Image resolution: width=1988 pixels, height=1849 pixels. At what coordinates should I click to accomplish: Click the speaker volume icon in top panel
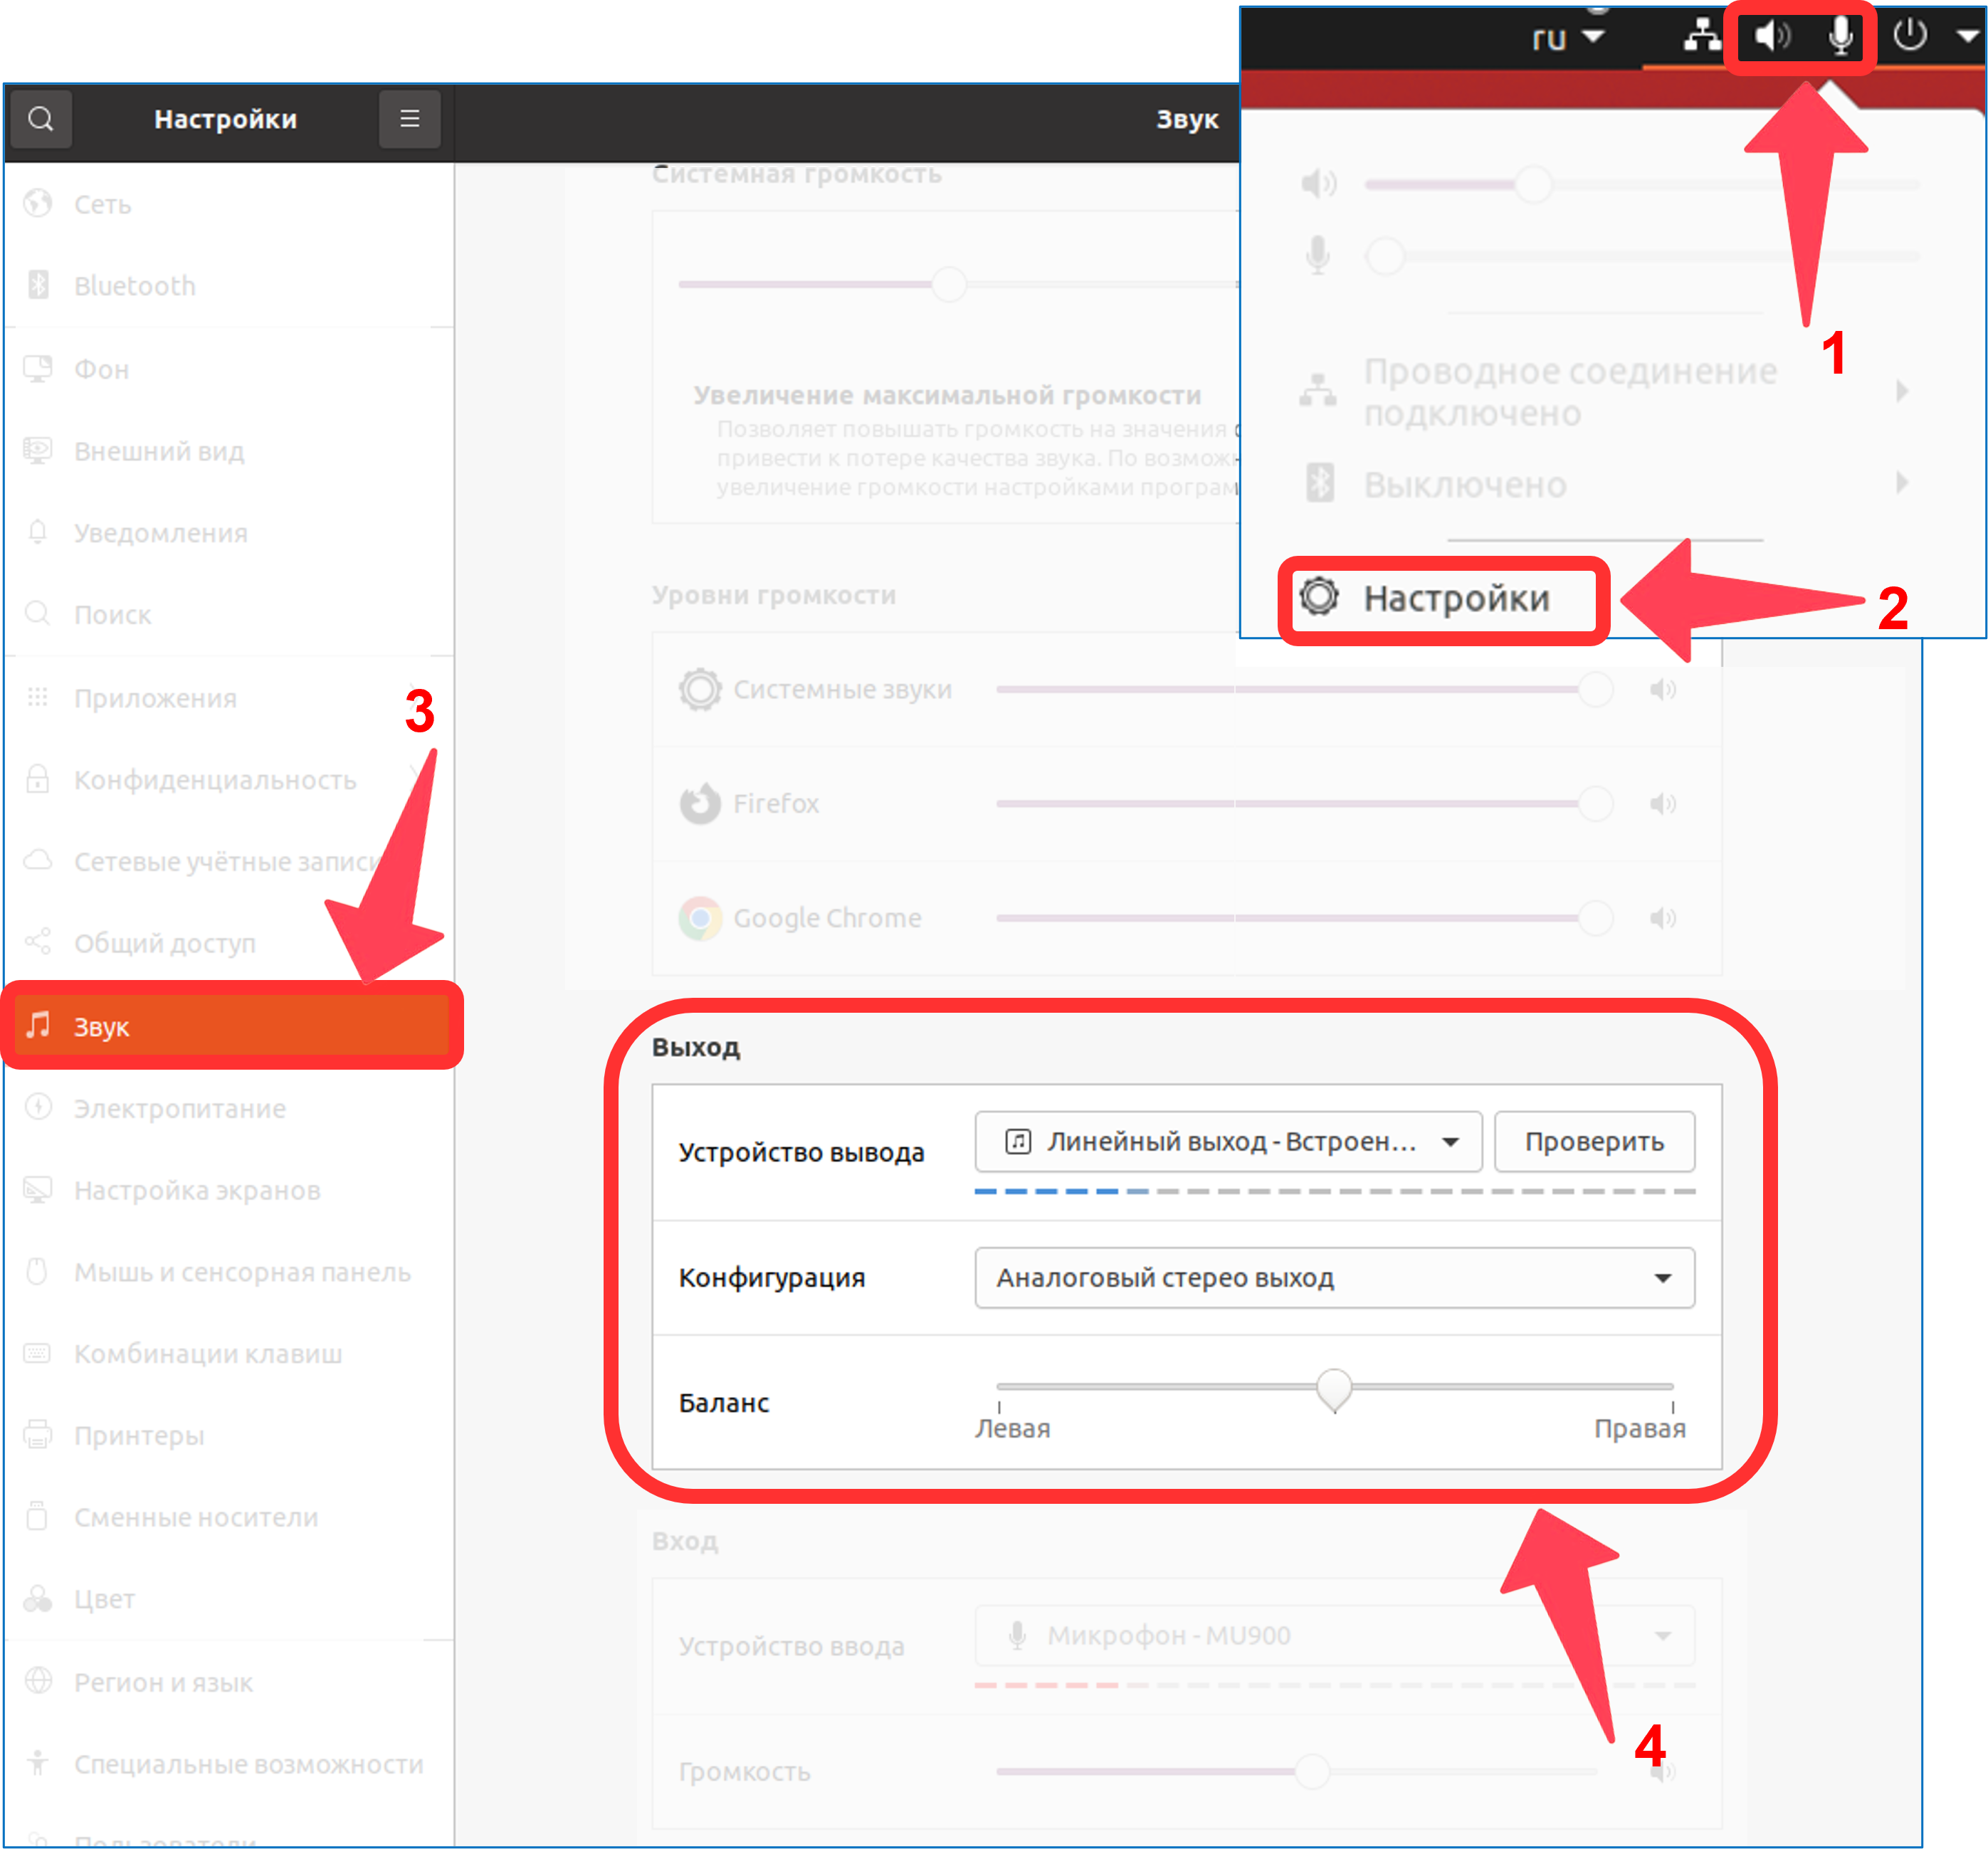point(1772,37)
